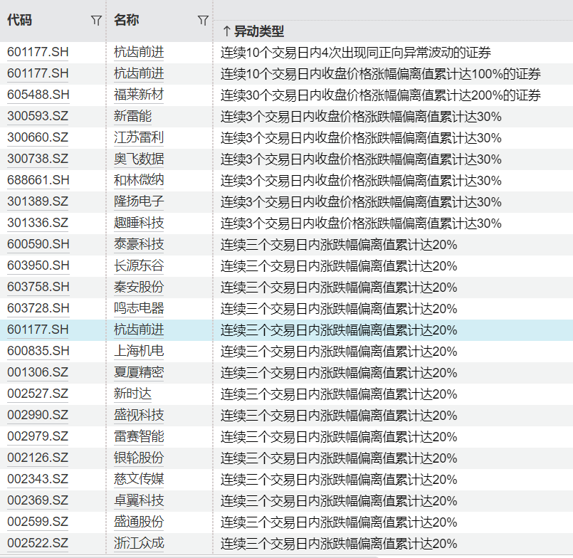Open stock code 300660.SZ
The width and height of the screenshot is (573, 558).
tap(38, 137)
